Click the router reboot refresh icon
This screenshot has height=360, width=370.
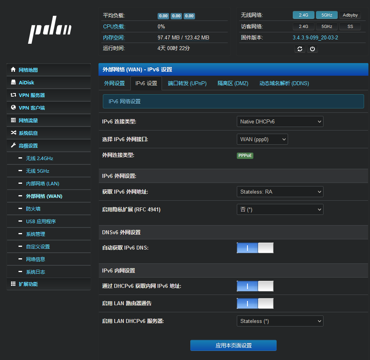[x=300, y=49]
